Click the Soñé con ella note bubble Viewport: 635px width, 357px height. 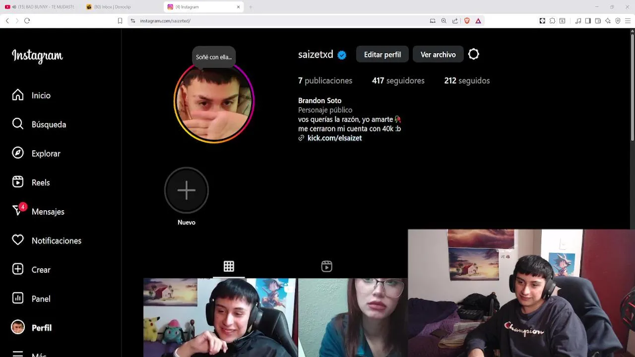214,57
